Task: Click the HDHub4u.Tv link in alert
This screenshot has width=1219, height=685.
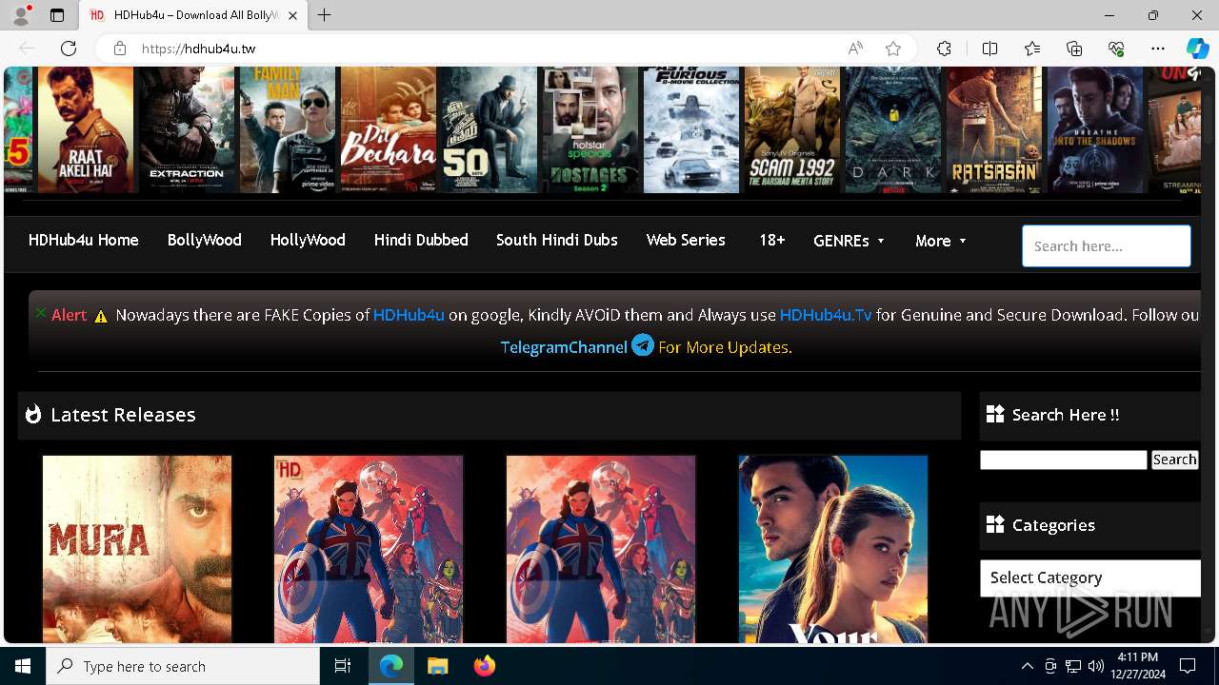Action: click(826, 315)
